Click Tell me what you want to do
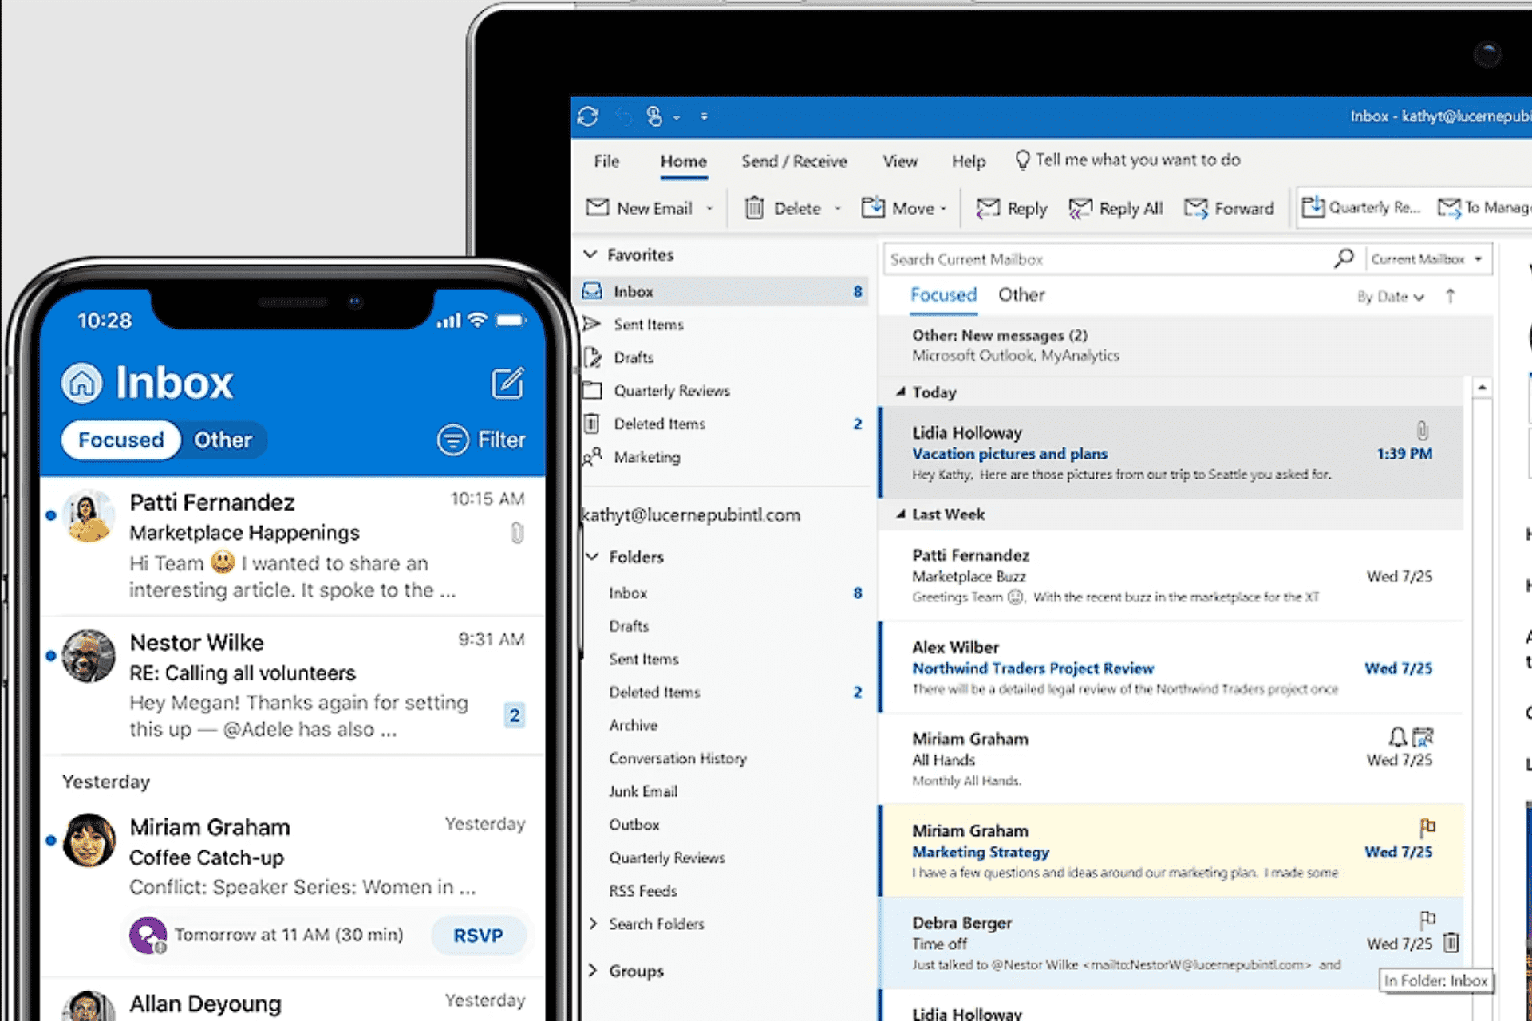1532x1021 pixels. click(x=1138, y=160)
